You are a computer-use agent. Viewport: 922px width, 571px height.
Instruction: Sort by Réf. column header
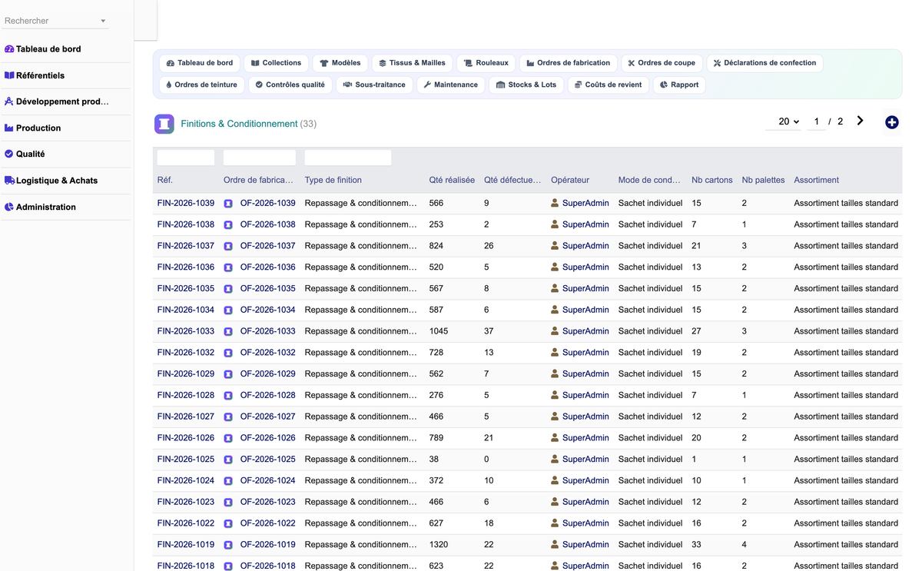point(164,180)
